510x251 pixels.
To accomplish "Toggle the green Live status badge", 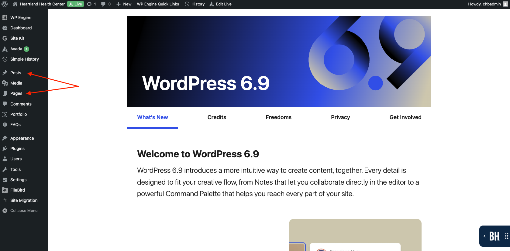I will [x=75, y=4].
